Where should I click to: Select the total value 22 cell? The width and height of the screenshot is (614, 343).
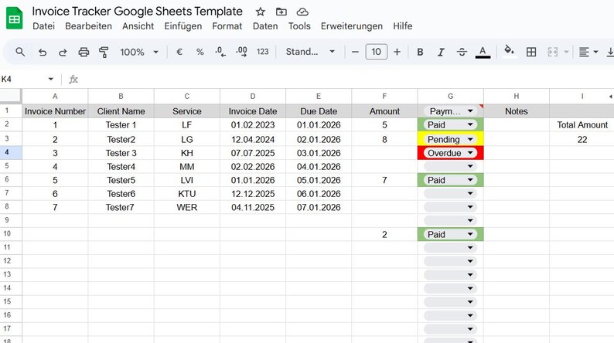coord(582,139)
